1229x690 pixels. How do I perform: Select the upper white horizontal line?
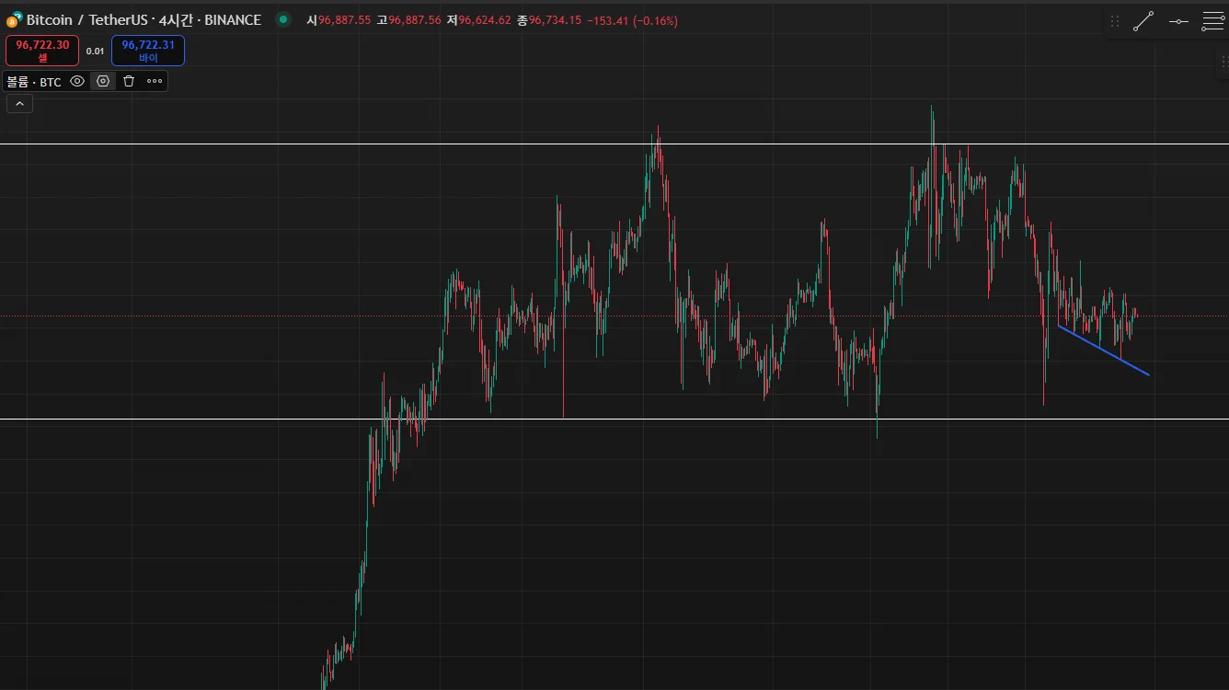click(x=614, y=144)
